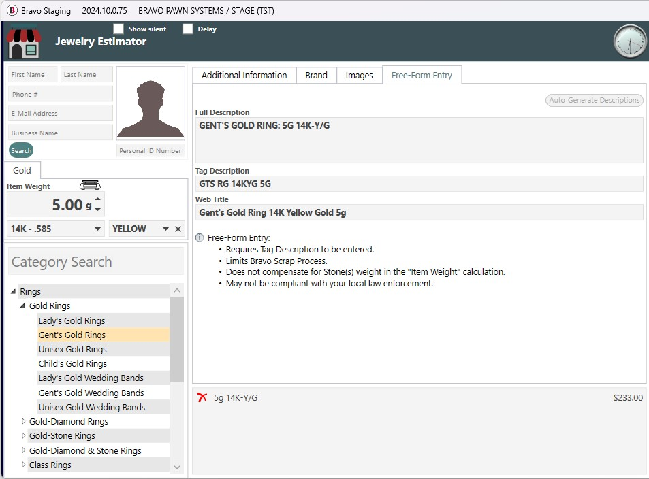Select Lady's Gold Wedding Bands category
Screen dimensions: 649x479
(103, 378)
